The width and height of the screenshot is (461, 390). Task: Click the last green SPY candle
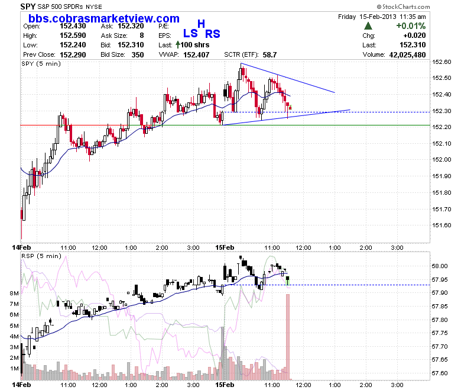[290, 107]
